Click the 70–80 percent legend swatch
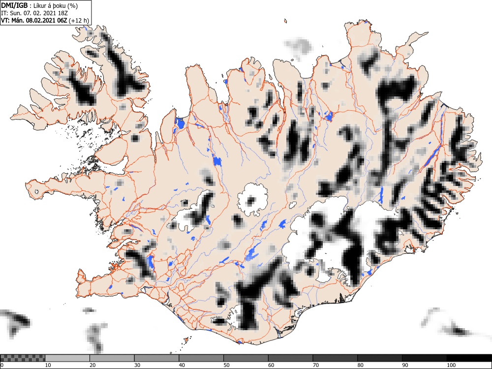The height and width of the screenshot is (369, 492). (x=335, y=358)
